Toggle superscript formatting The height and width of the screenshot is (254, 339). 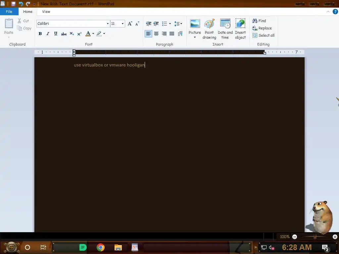point(79,34)
